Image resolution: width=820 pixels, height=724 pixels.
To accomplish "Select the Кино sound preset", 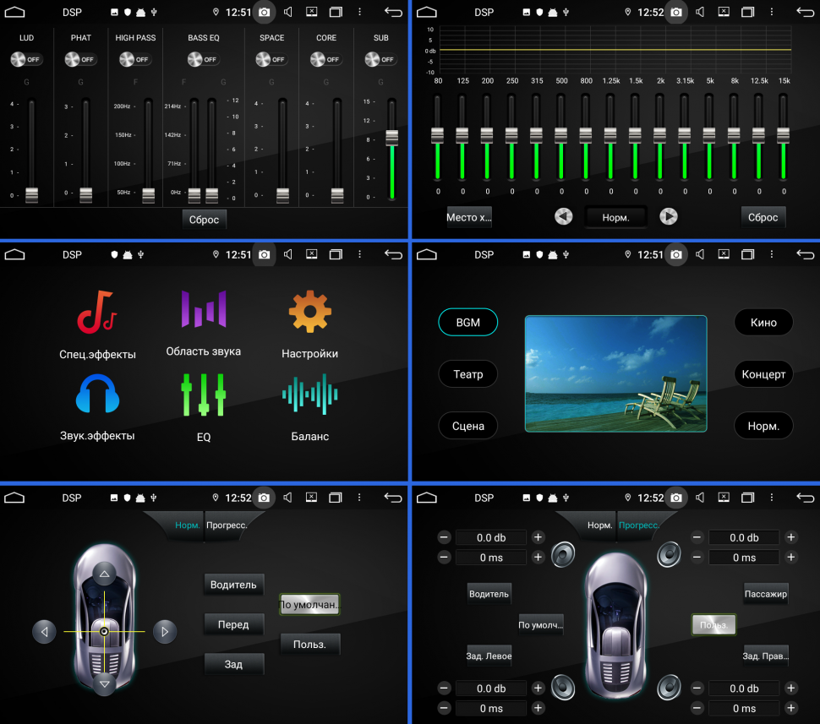I will coord(763,323).
